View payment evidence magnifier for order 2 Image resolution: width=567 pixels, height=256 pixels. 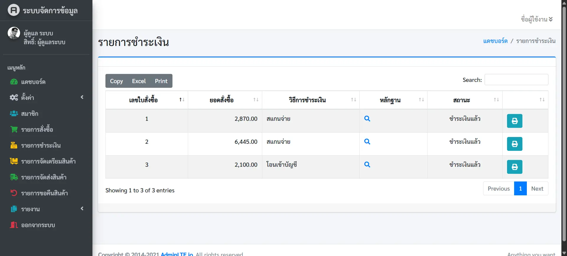[367, 142]
